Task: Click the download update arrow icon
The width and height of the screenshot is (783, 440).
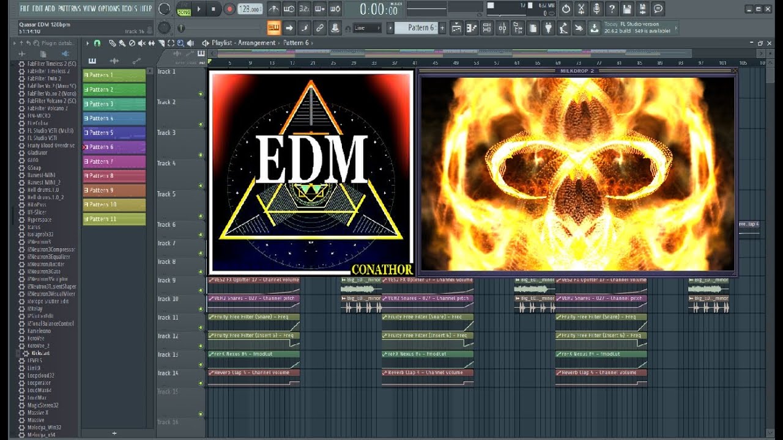Action: (x=594, y=28)
